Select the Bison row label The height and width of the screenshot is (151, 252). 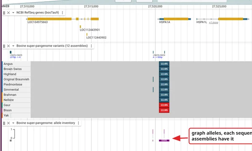pyautogui.click(x=8, y=110)
